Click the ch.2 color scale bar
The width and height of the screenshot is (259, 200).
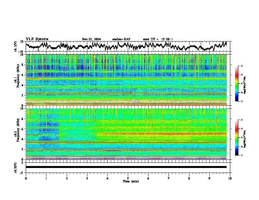pos(236,138)
